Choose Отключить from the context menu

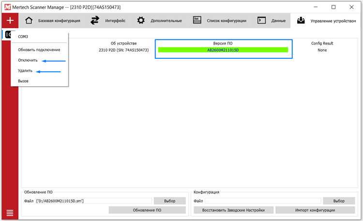[28, 60]
